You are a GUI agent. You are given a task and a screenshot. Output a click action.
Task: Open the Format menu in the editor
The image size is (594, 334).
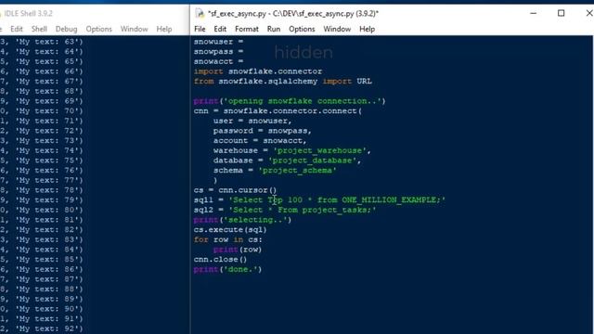tap(247, 29)
